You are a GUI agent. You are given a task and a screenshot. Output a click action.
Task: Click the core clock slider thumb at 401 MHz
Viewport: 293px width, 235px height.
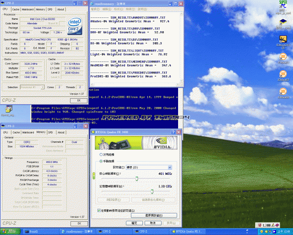click(137, 179)
